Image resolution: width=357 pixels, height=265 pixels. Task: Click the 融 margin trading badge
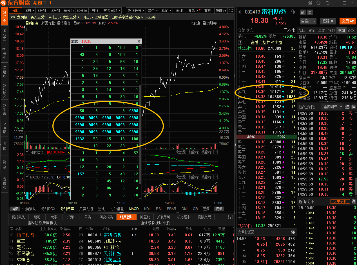click(x=303, y=12)
